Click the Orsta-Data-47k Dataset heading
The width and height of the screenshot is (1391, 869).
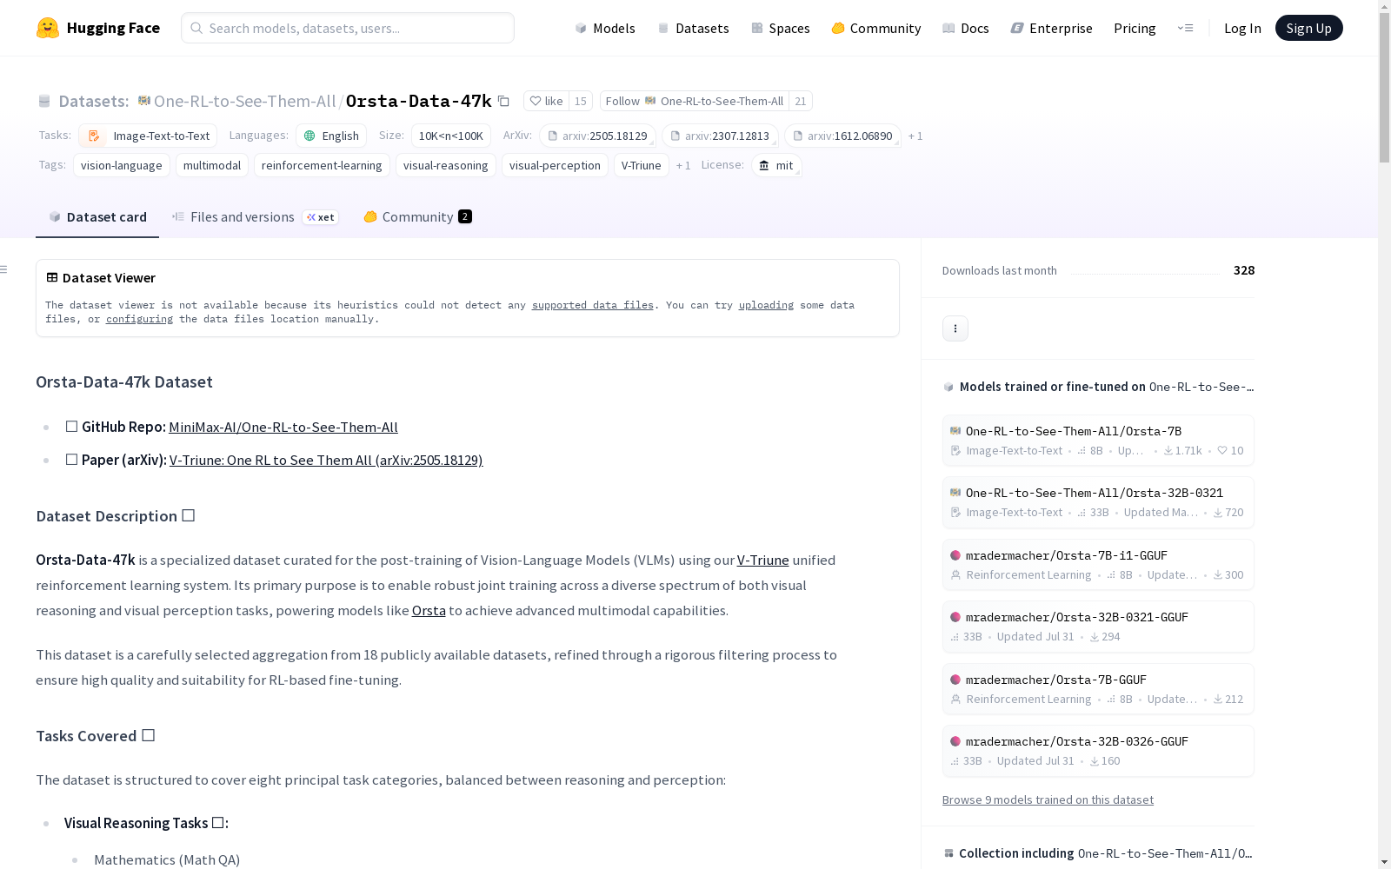point(124,381)
